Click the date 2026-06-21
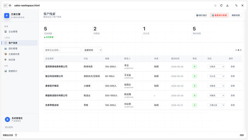 (177, 105)
